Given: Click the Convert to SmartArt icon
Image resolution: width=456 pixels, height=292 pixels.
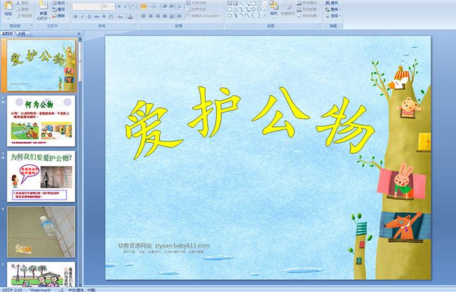Looking at the screenshot, I should pyautogui.click(x=208, y=16).
